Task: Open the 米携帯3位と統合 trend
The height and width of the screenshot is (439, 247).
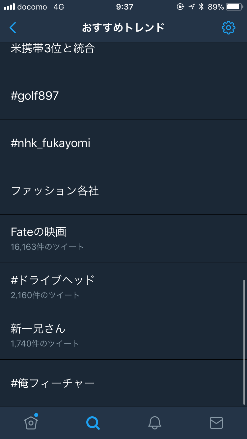Action: pyautogui.click(x=53, y=49)
